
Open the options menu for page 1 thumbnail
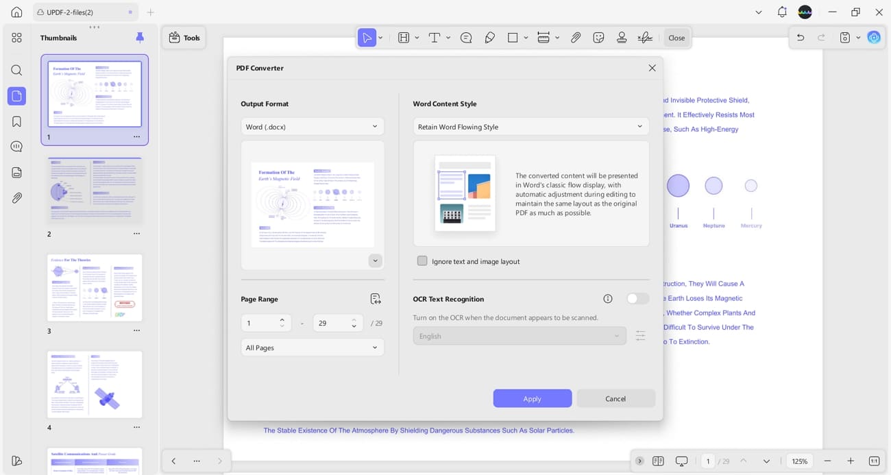136,136
